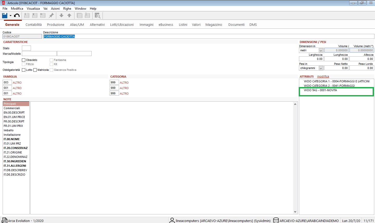Viewport: 375px width, 223px height.
Task: Open the Dimensioni in metri dropdown
Action: 321,51
